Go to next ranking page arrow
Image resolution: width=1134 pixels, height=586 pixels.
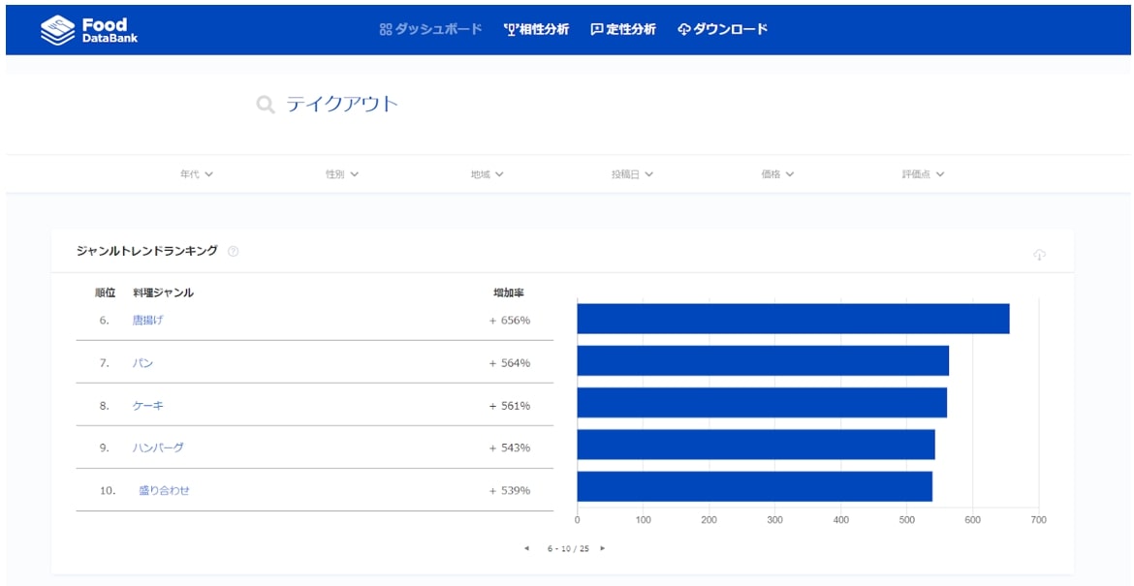point(602,548)
